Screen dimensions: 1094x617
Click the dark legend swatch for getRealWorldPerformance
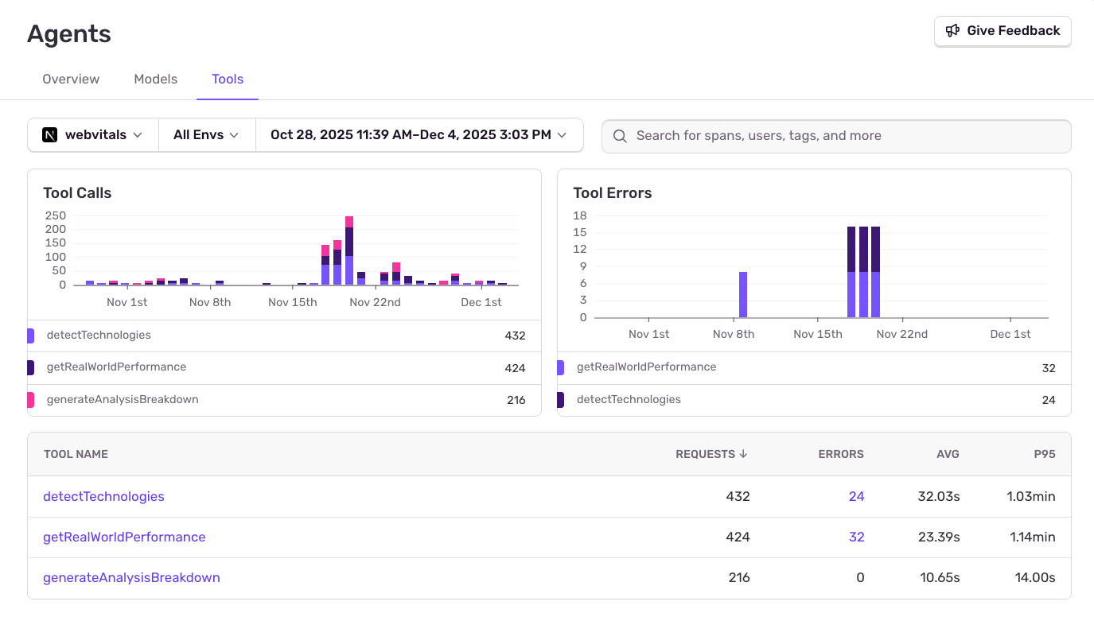pos(30,367)
